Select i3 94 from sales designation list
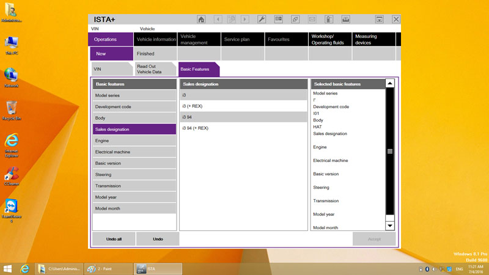The image size is (489, 275). [243, 117]
